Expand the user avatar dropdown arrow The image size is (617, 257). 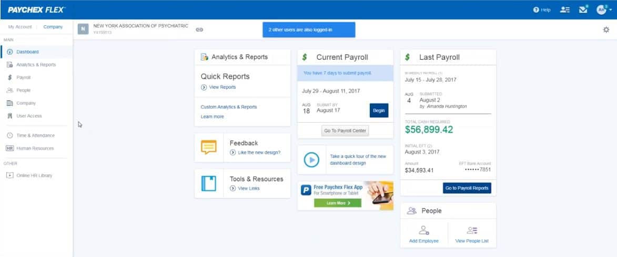pos(610,10)
